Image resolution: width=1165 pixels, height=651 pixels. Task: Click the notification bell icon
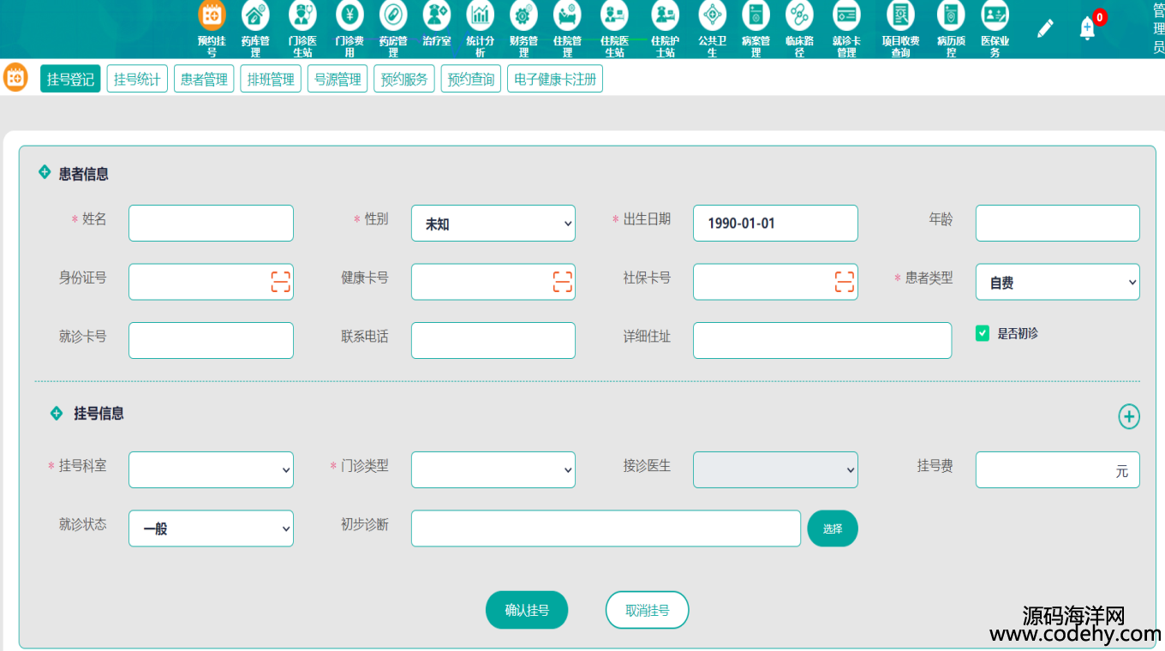point(1087,28)
